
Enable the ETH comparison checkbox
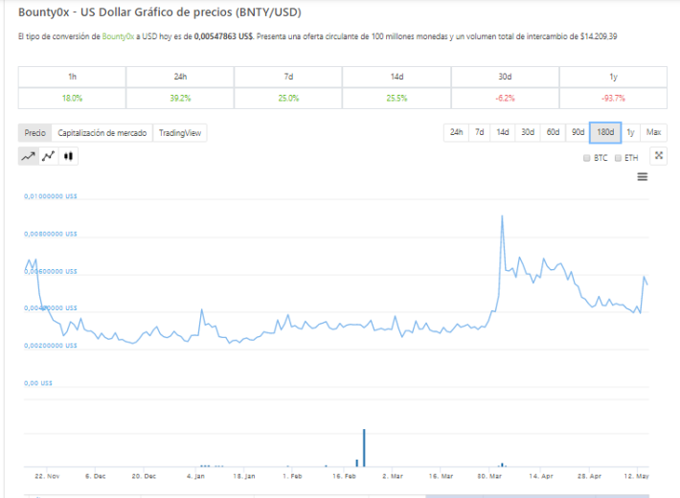pyautogui.click(x=618, y=158)
